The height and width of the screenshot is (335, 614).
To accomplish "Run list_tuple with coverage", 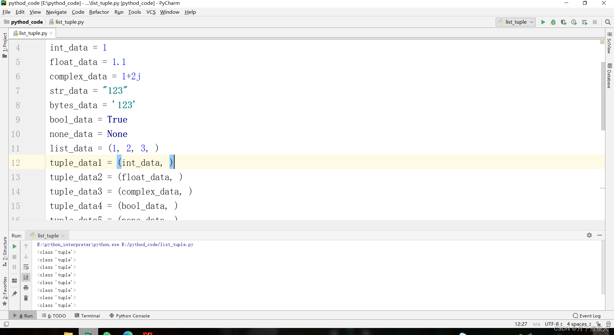I will pyautogui.click(x=563, y=22).
